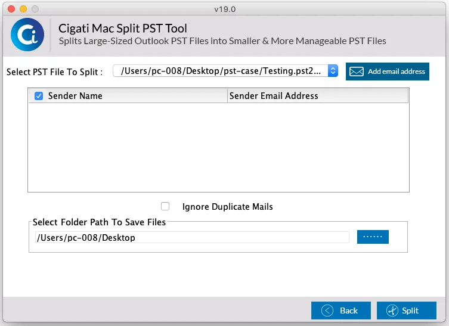Click the Sender Name column header
This screenshot has height=326, width=449.
(x=128, y=96)
